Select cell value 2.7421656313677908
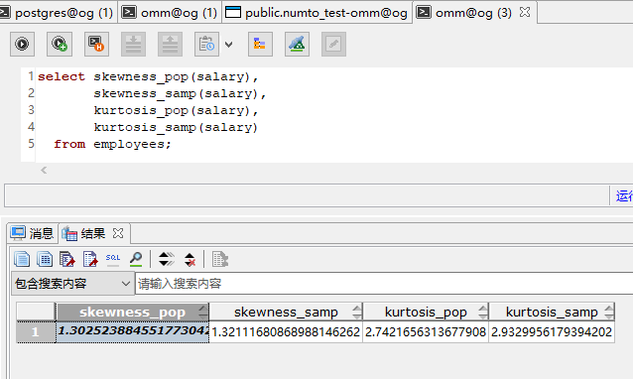The width and height of the screenshot is (633, 379). tap(426, 332)
